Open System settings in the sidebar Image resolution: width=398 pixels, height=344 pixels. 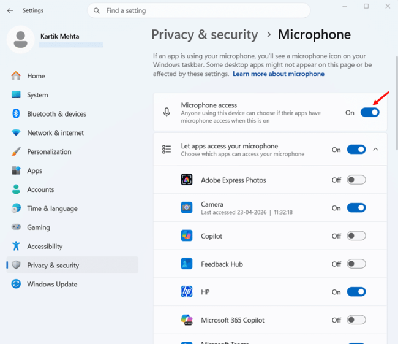click(x=72, y=95)
